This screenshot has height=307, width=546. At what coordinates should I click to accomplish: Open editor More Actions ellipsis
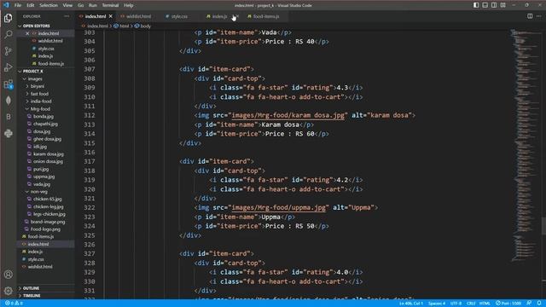(x=538, y=16)
